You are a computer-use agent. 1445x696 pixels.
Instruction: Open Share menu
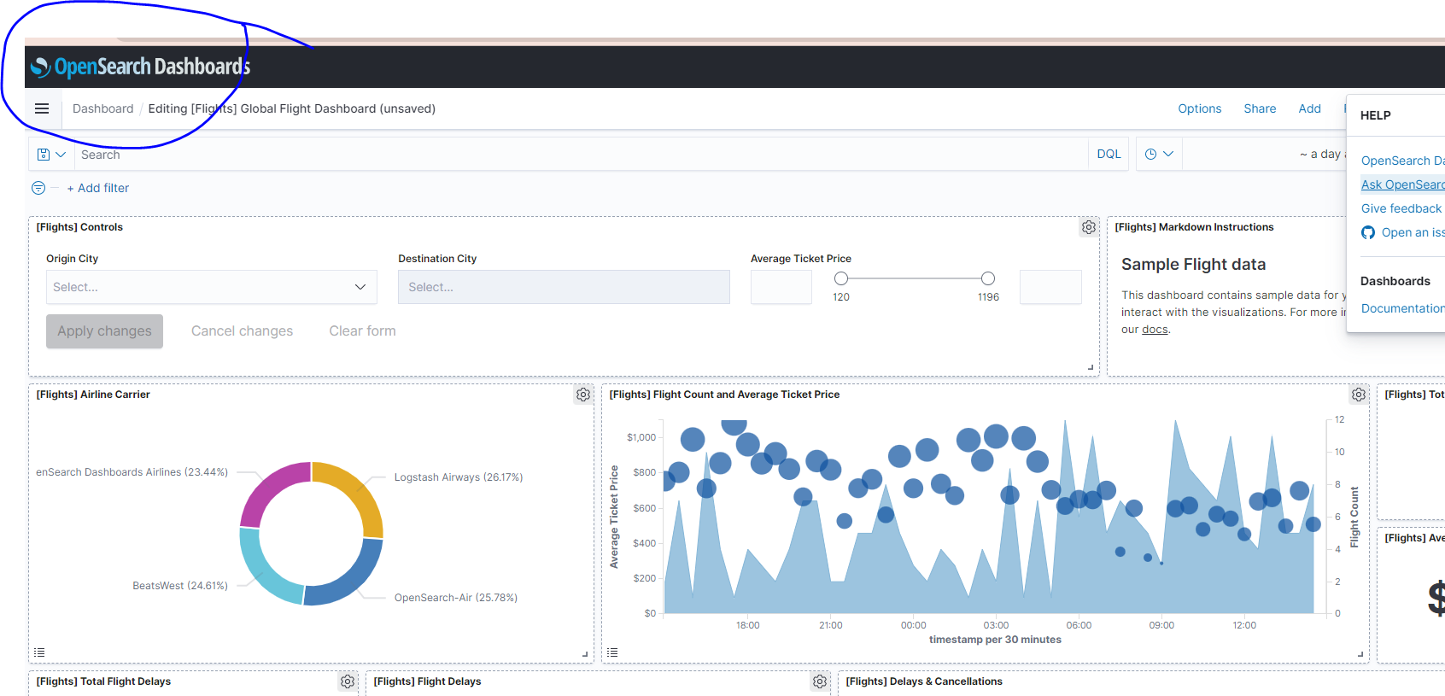click(1260, 108)
